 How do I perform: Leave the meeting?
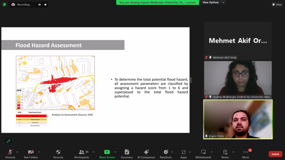click(275, 154)
